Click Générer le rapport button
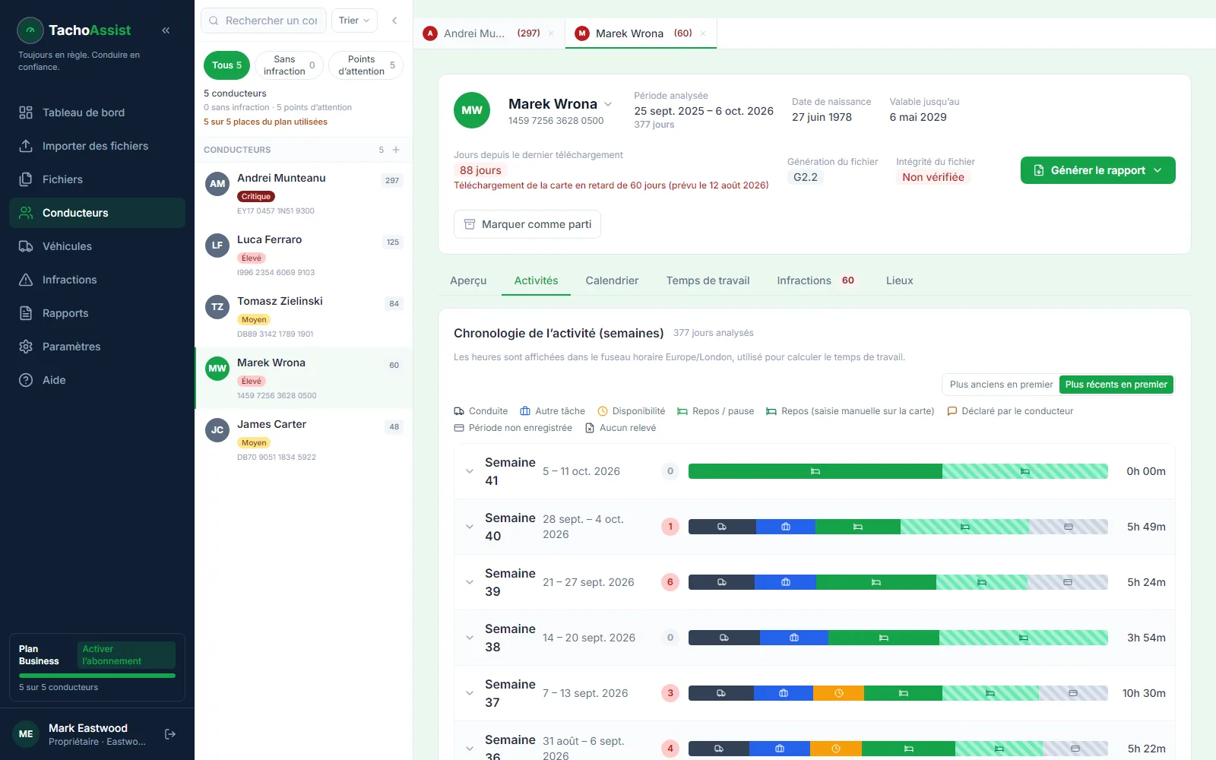This screenshot has height=760, width=1216. pyautogui.click(x=1097, y=170)
